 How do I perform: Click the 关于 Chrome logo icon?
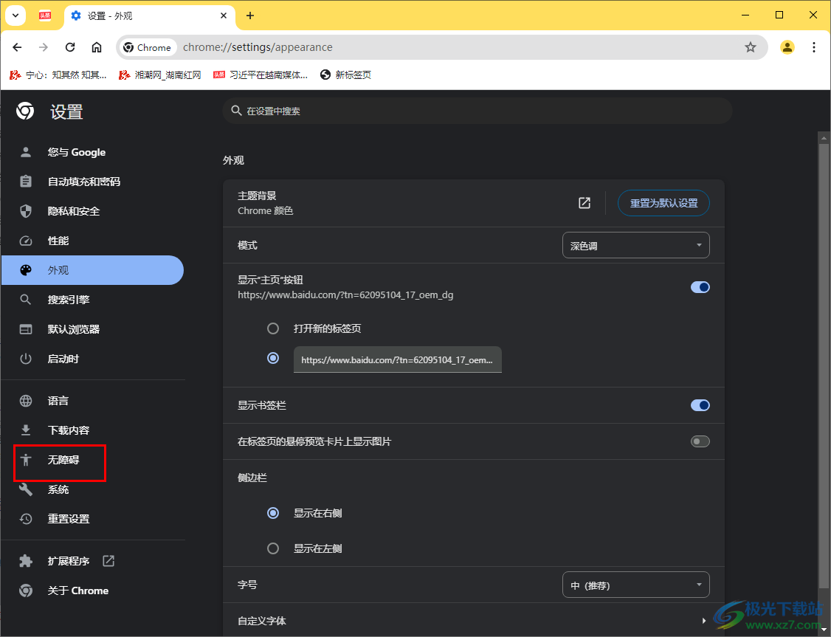click(x=25, y=590)
